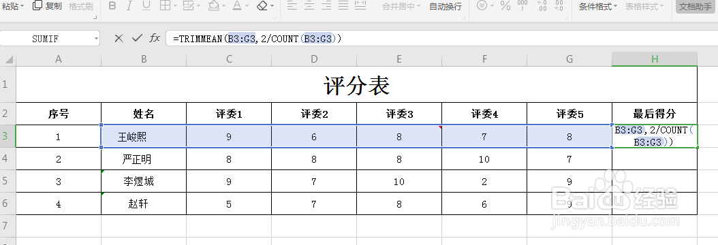The image size is (718, 245).
Task: Click the font color A icon
Action: pyautogui.click(x=237, y=6)
